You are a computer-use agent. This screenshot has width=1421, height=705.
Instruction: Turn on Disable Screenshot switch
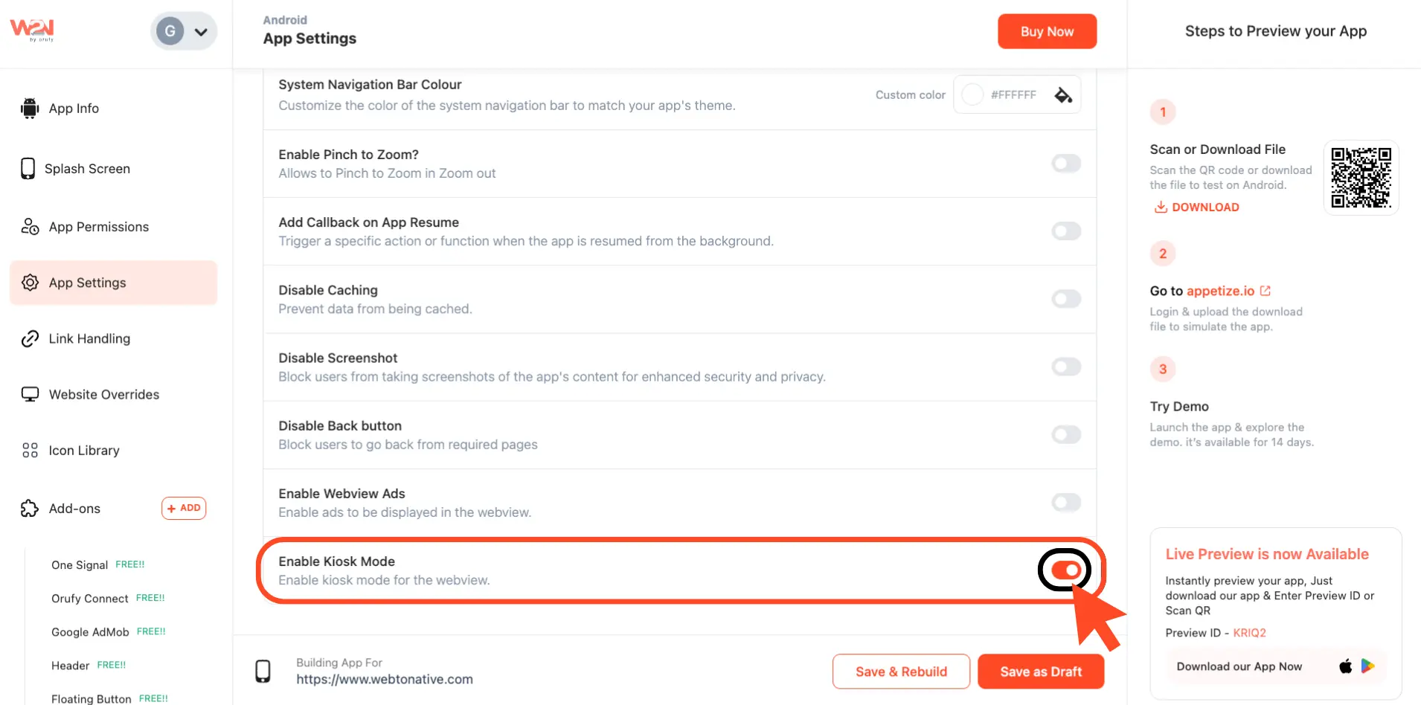(x=1066, y=367)
